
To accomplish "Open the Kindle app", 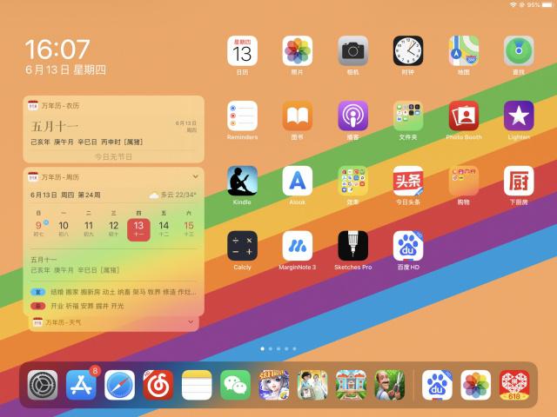I will tap(242, 181).
